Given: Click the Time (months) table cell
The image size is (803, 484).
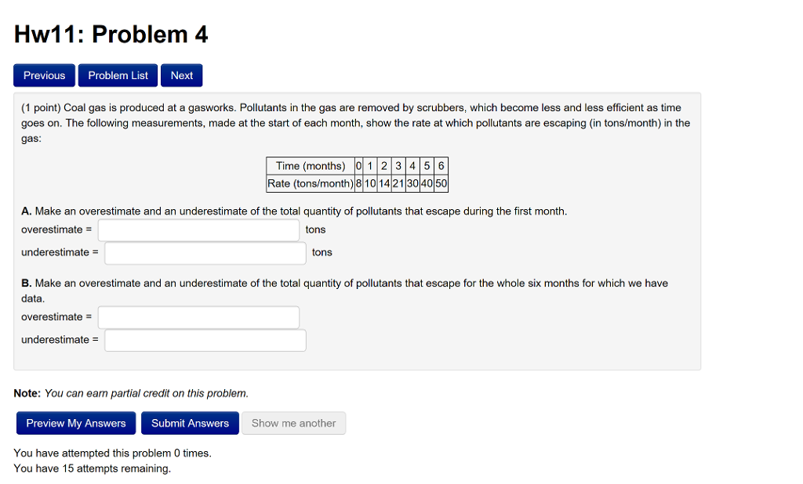Looking at the screenshot, I should coord(309,166).
